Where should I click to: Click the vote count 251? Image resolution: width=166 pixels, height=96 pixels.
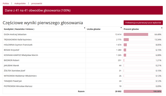tap(119, 60)
